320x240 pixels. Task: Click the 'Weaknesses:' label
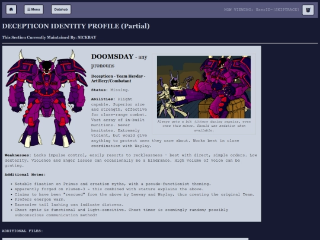[x=18, y=155]
